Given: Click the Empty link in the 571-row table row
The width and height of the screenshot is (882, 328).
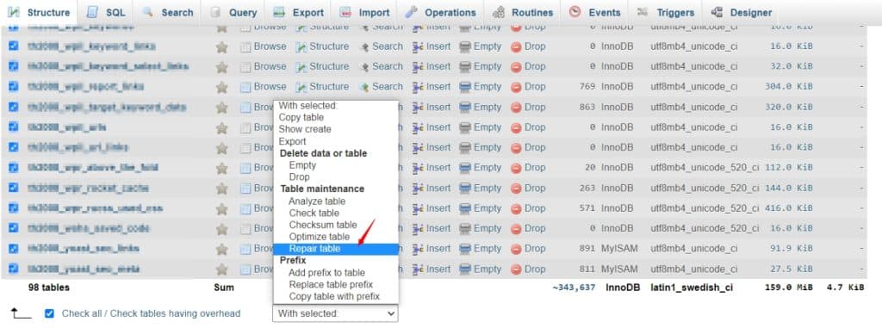Looking at the screenshot, I should [488, 208].
